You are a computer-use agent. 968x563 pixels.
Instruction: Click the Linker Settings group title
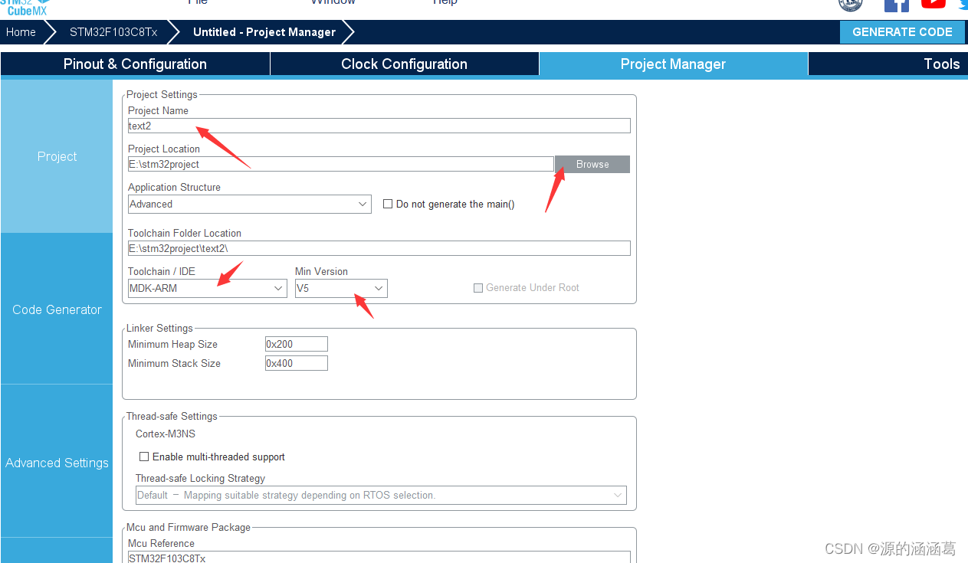tap(159, 329)
